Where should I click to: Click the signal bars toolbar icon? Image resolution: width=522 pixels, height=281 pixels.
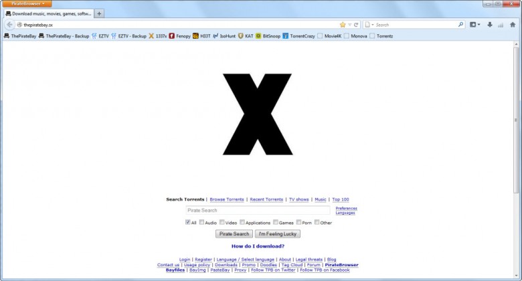point(501,25)
